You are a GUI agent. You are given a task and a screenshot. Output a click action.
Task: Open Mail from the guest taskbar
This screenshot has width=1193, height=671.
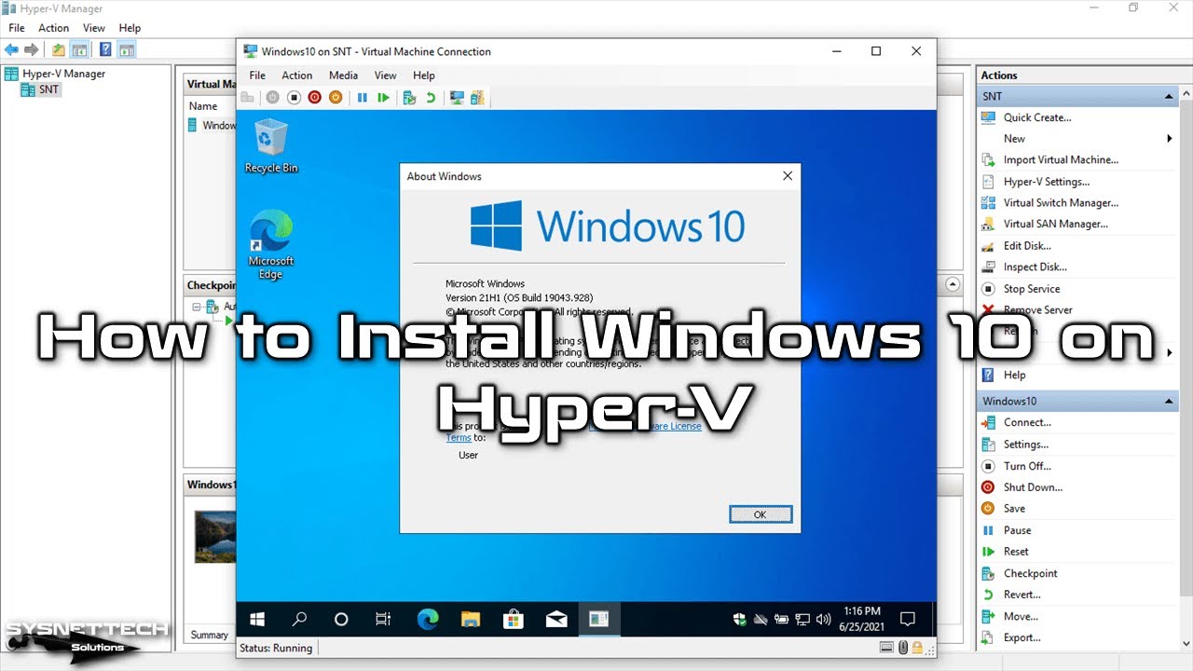(556, 619)
